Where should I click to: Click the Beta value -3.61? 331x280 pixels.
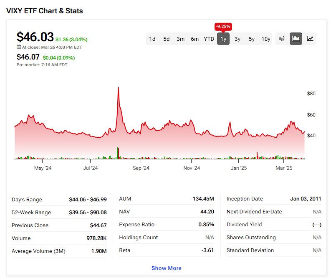[207, 250]
